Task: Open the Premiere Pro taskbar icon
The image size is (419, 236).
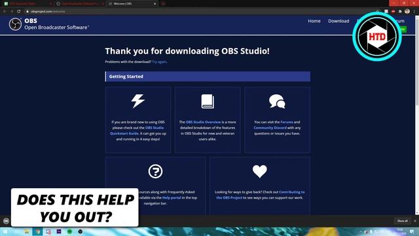Action: pos(59,231)
